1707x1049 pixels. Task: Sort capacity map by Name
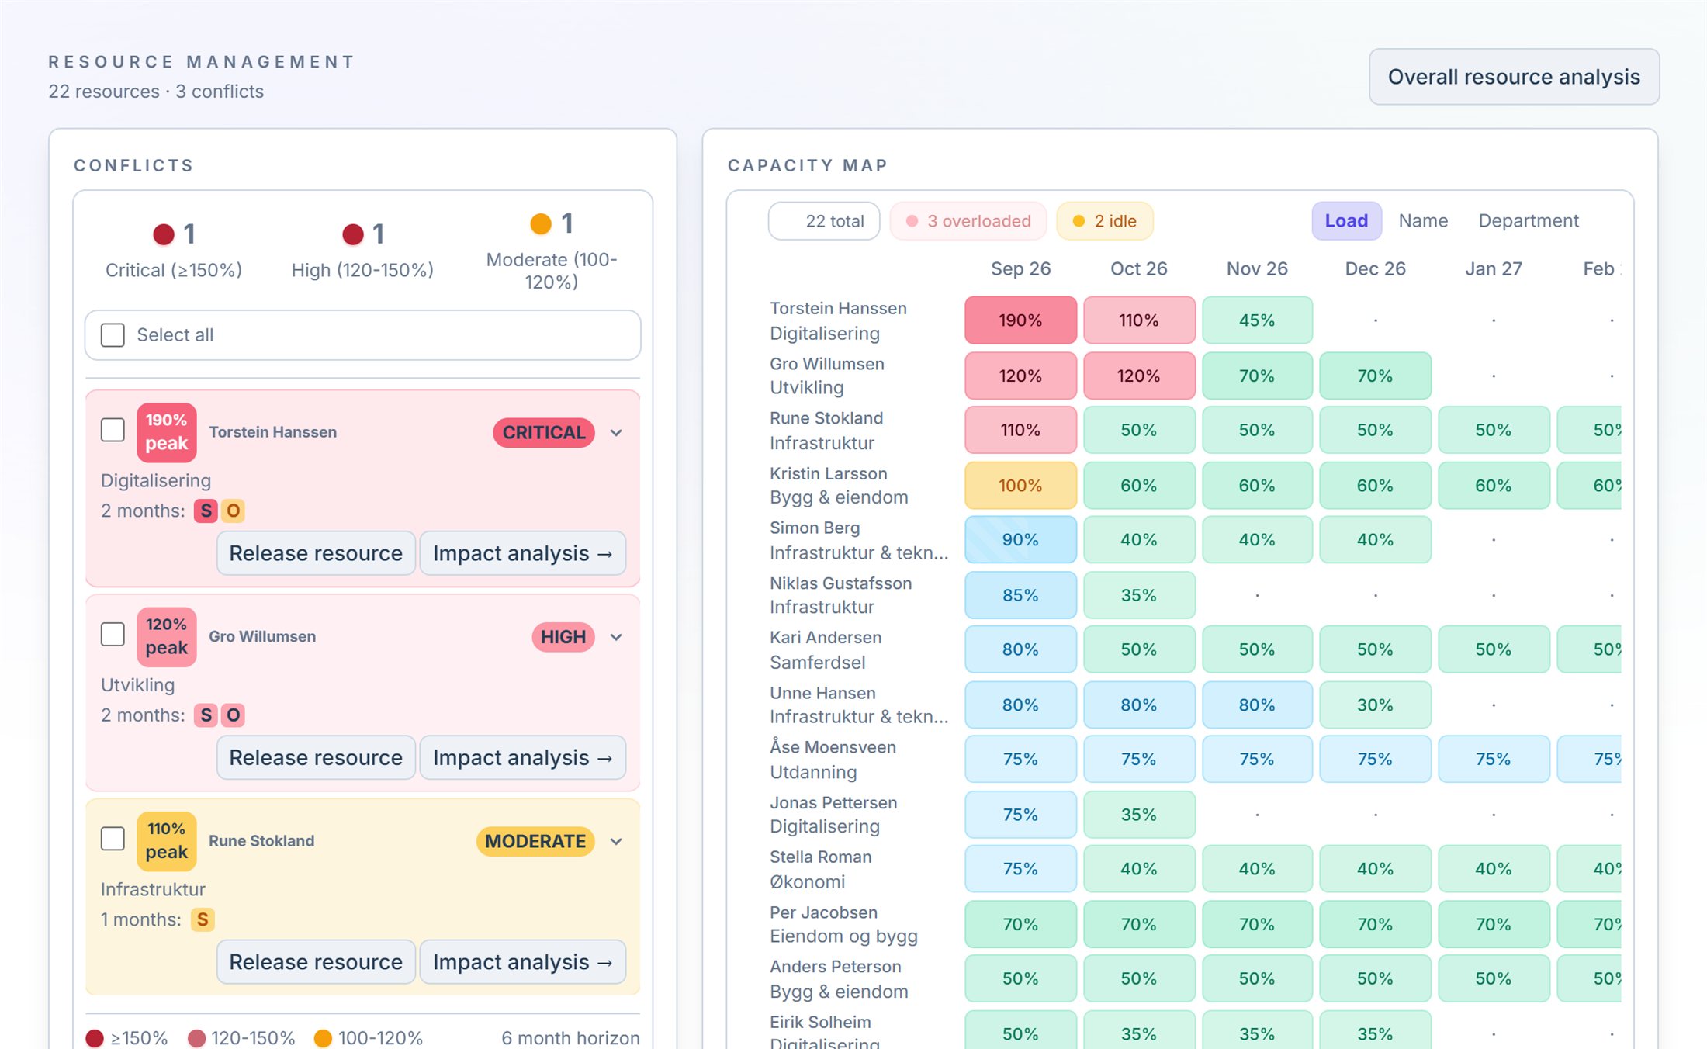coord(1423,221)
